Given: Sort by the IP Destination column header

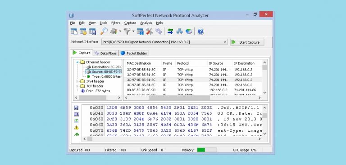Looking at the screenshot, I should (x=247, y=63).
